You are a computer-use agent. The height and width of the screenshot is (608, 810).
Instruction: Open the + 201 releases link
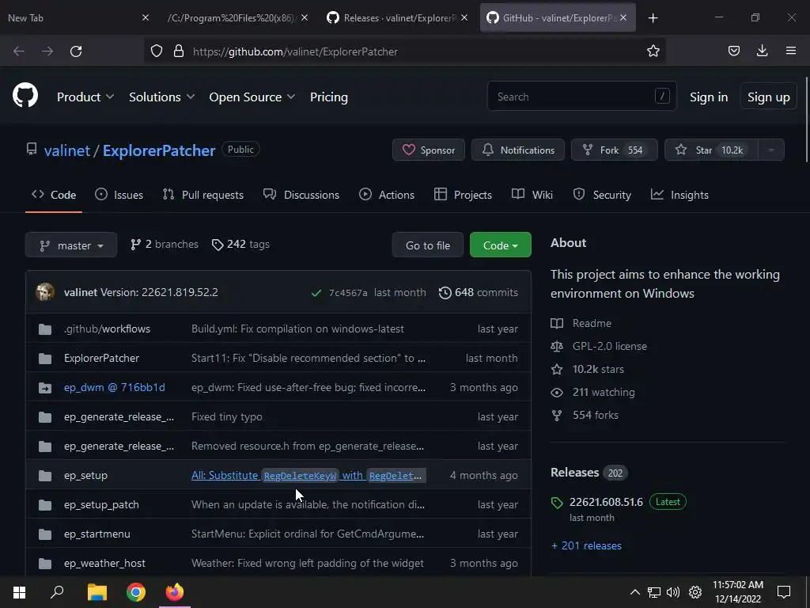tap(586, 545)
